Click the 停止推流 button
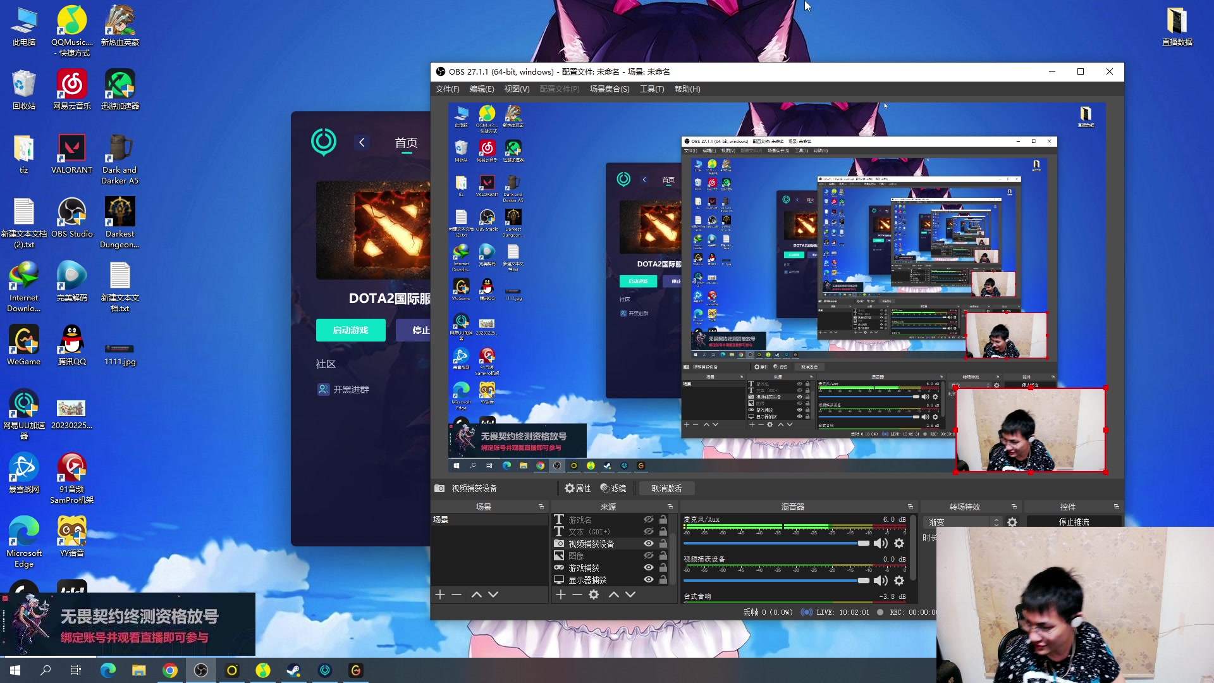The image size is (1214, 683). (1074, 522)
